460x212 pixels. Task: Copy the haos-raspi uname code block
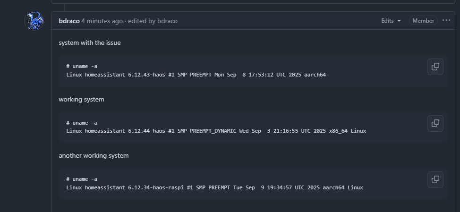(435, 179)
